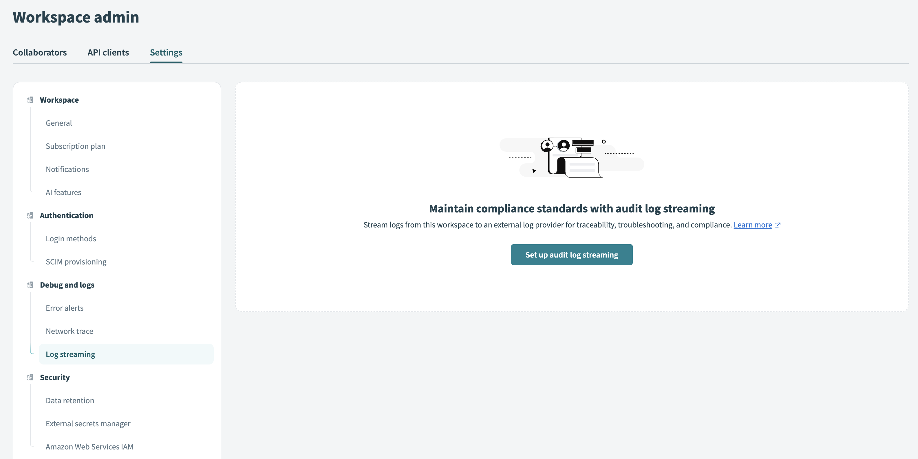Expand the Authentication settings section
Image resolution: width=918 pixels, height=459 pixels.
pos(66,215)
